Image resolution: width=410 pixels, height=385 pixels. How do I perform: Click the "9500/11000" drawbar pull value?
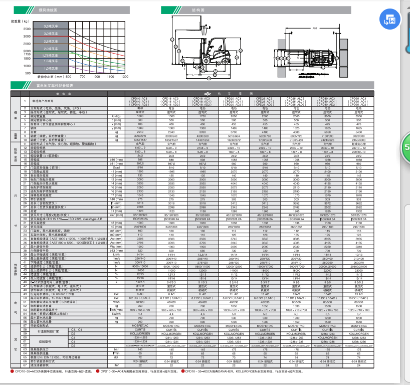point(202,267)
